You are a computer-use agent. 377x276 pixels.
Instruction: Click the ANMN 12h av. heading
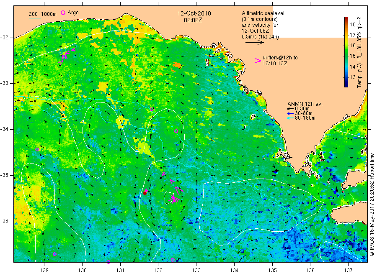[305, 104]
